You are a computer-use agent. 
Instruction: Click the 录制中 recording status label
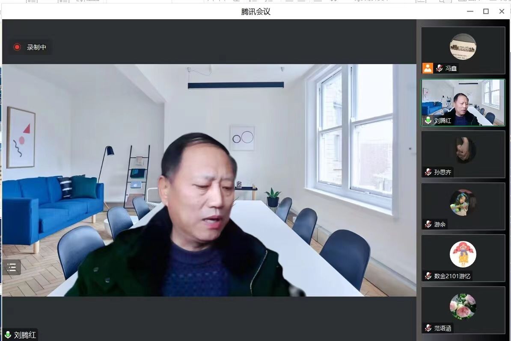[36, 47]
